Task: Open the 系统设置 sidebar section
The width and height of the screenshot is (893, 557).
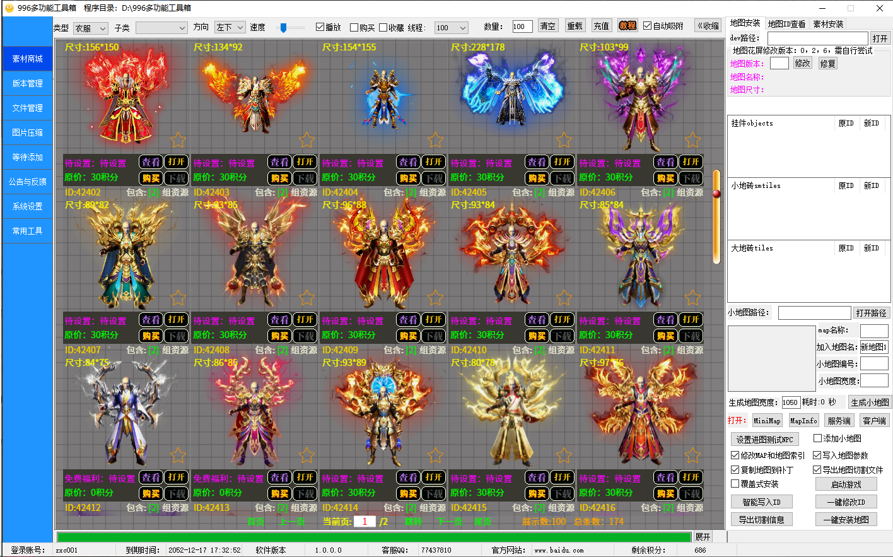Action: point(28,206)
